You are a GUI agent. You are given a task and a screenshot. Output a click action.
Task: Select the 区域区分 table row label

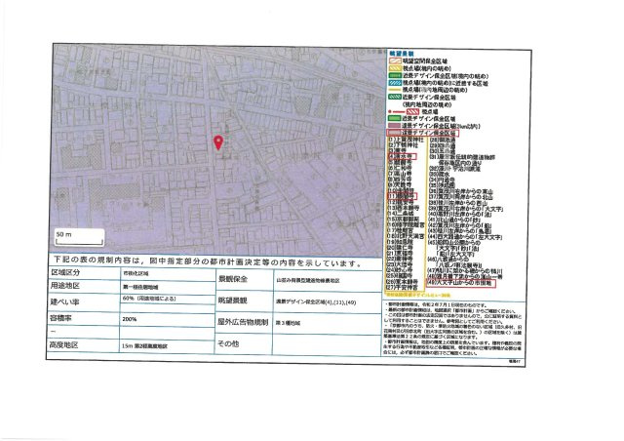coord(63,275)
